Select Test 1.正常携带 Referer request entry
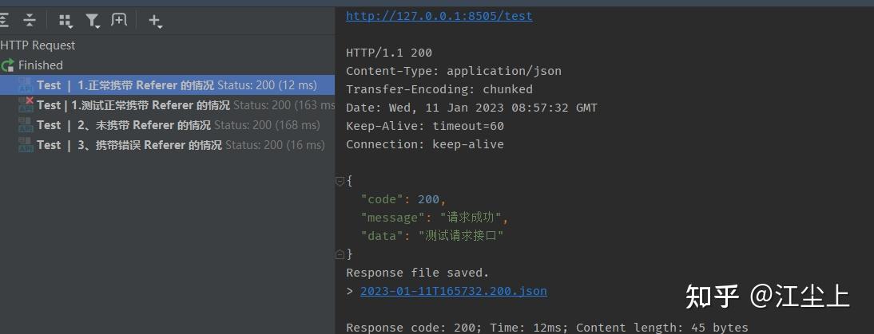 pyautogui.click(x=167, y=85)
